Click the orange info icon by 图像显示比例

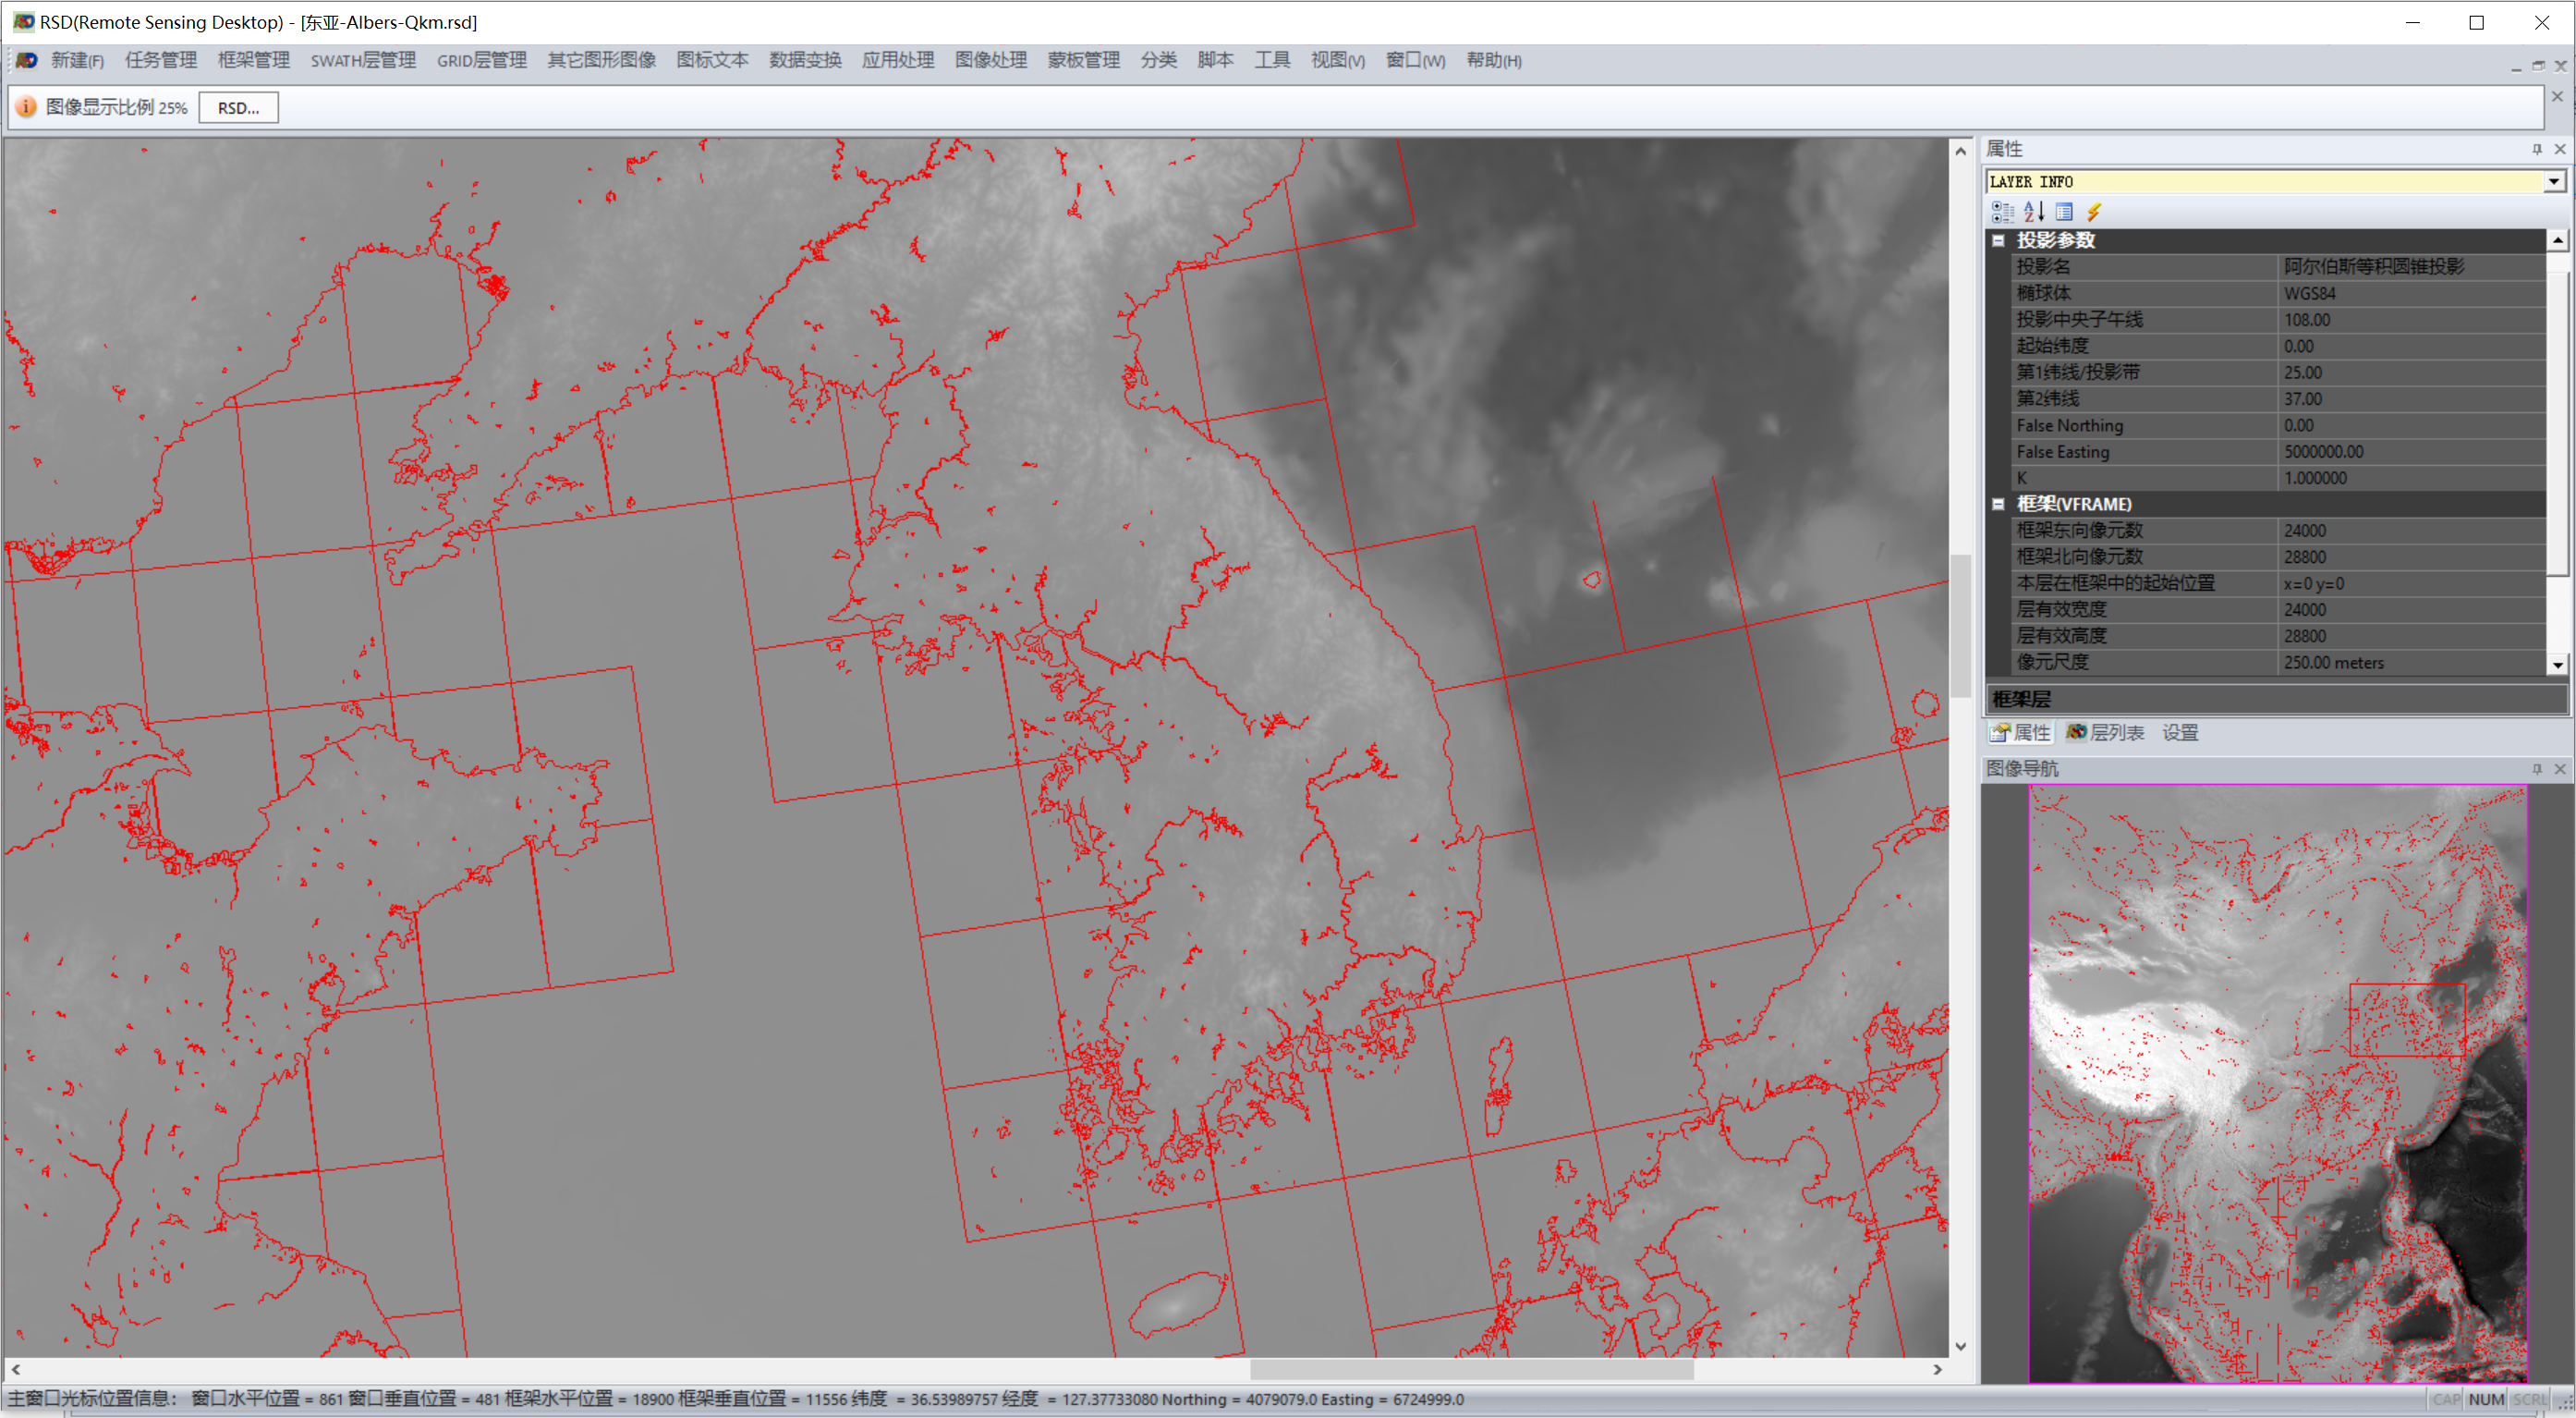pyautogui.click(x=27, y=107)
